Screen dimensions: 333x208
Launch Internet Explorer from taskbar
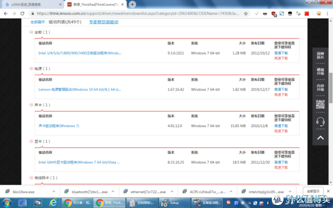point(53,203)
